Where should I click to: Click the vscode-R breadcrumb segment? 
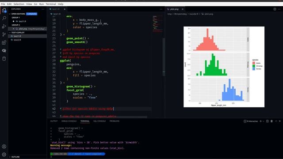194,14
